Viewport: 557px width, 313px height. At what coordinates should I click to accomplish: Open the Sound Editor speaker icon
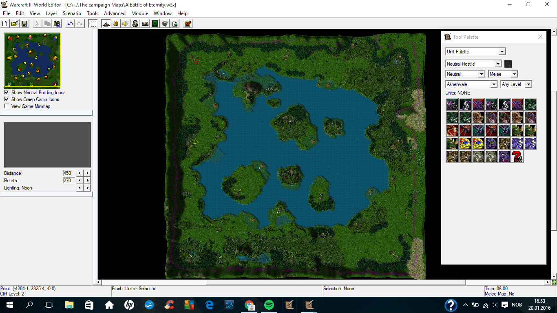126,24
